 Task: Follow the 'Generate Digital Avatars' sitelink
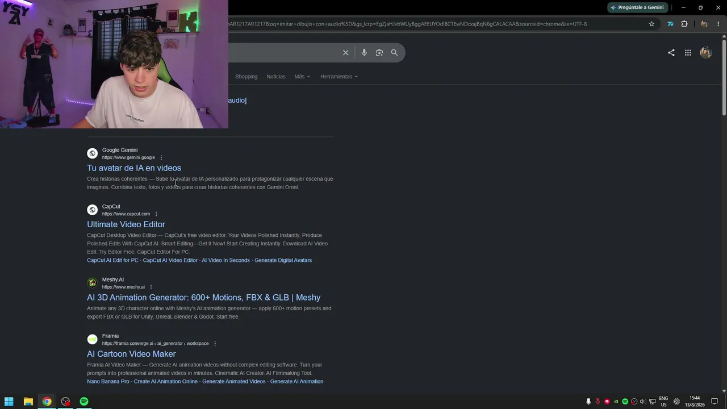click(283, 260)
